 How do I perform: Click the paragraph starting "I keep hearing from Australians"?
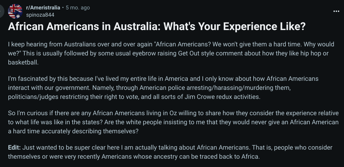coord(171,53)
